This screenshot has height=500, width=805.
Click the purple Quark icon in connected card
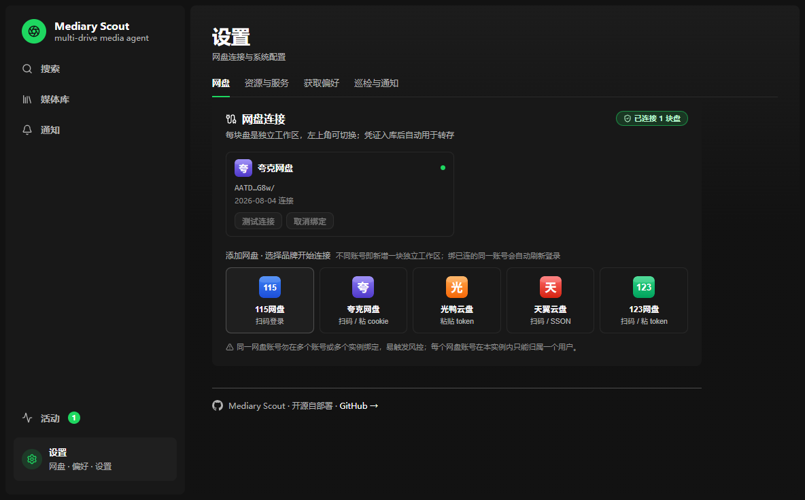[x=243, y=168]
